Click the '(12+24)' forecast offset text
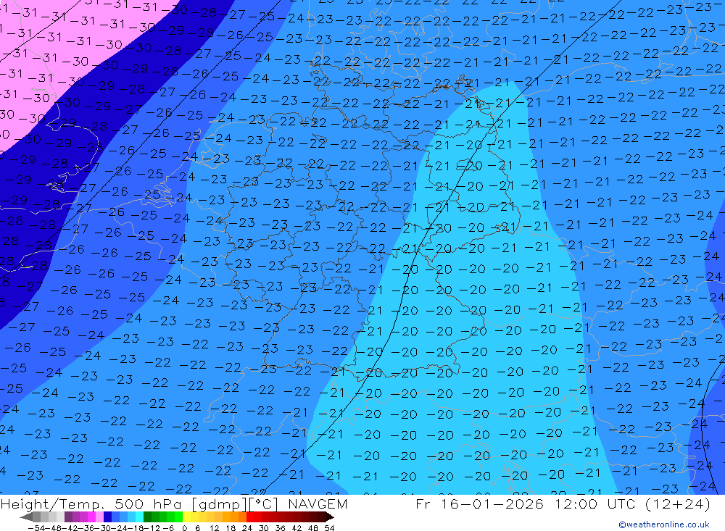The image size is (725, 531). [x=677, y=503]
